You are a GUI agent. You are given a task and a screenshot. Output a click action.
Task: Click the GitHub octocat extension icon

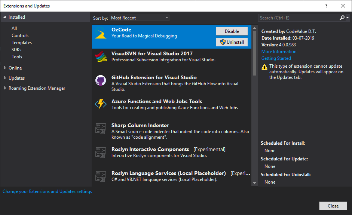pyautogui.click(x=101, y=80)
